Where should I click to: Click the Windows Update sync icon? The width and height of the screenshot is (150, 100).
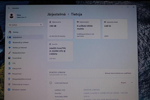[x=9, y=90]
